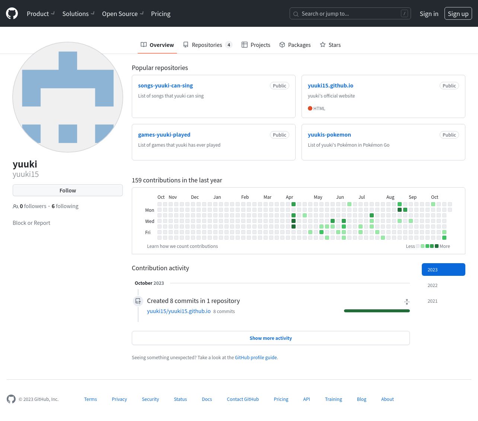
Task: Switch to the Overview tab
Action: pos(157,45)
